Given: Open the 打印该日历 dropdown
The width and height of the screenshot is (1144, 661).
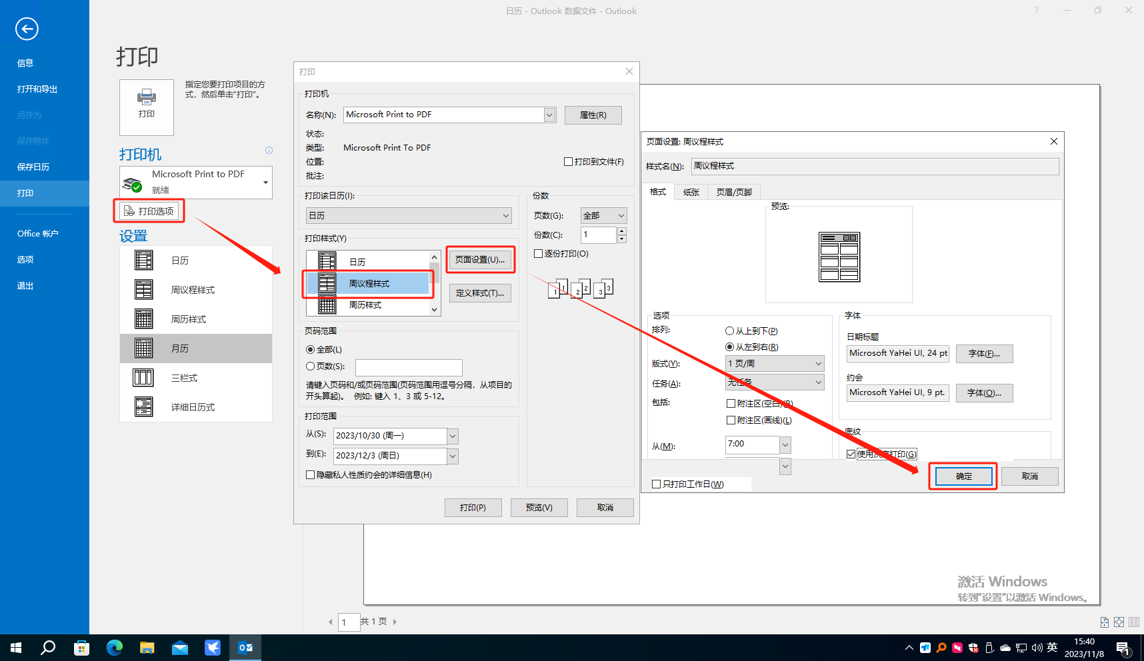Looking at the screenshot, I should point(409,216).
